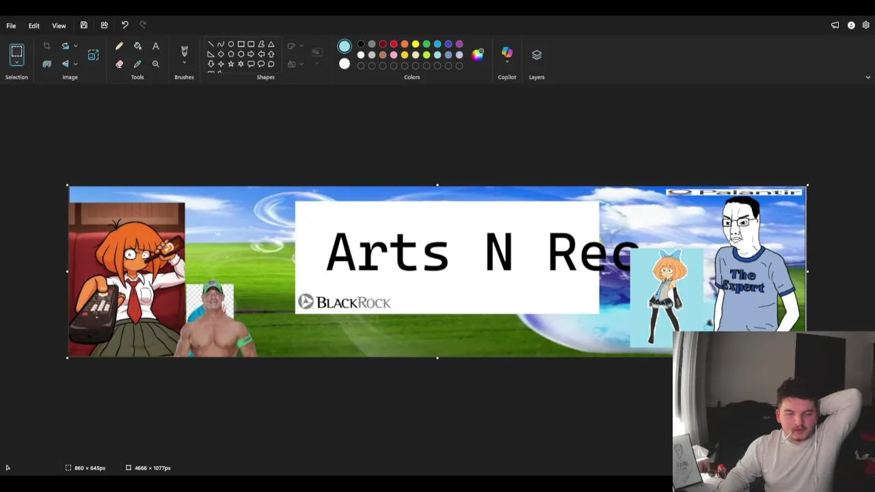This screenshot has width=875, height=492.
Task: Select the active Color 1 swatch
Action: 345,46
